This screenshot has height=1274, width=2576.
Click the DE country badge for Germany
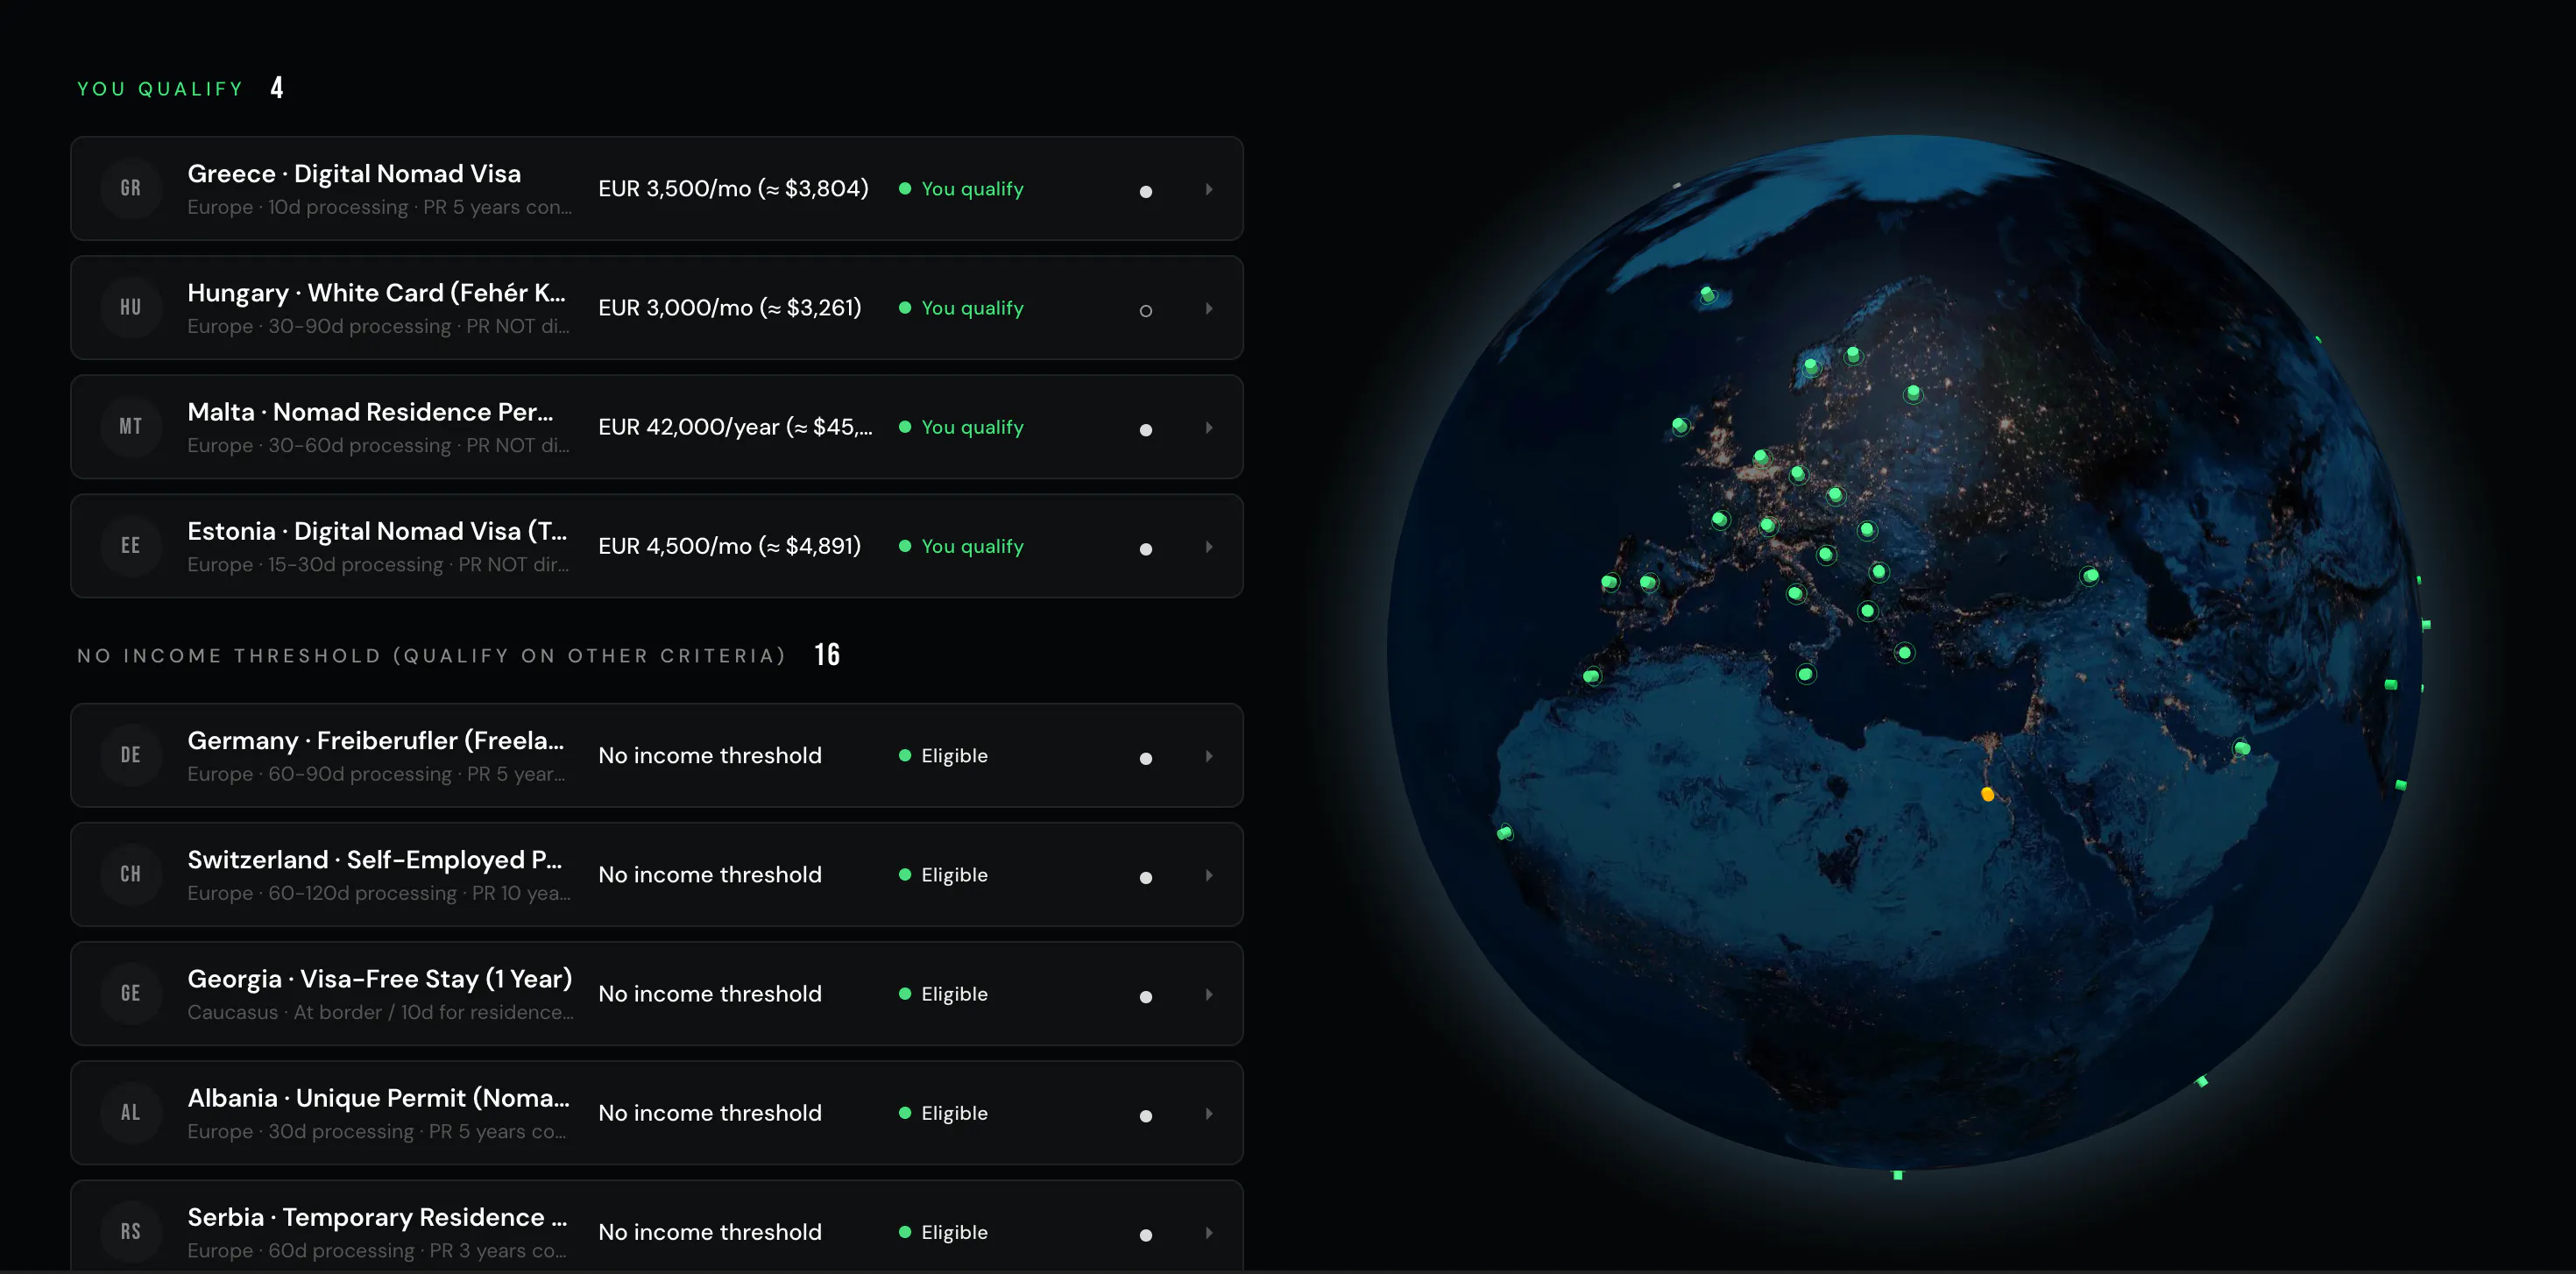tap(131, 755)
